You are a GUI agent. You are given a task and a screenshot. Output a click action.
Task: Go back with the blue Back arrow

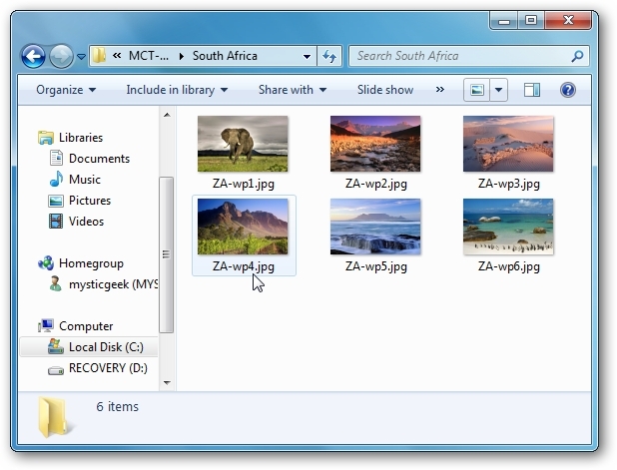pos(33,56)
